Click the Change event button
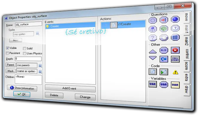 pyautogui.click(x=85, y=97)
